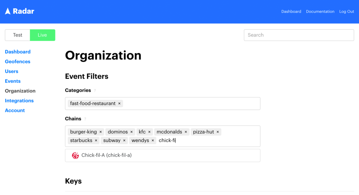Open the Documentation link in header
This screenshot has width=359, height=195.
click(320, 11)
